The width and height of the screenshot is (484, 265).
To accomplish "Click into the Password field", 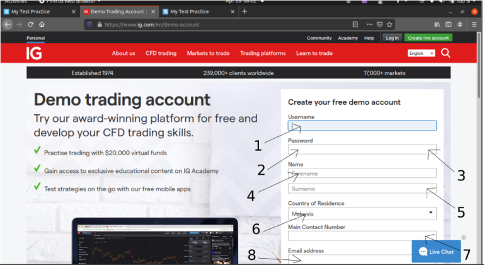I will (x=362, y=150).
